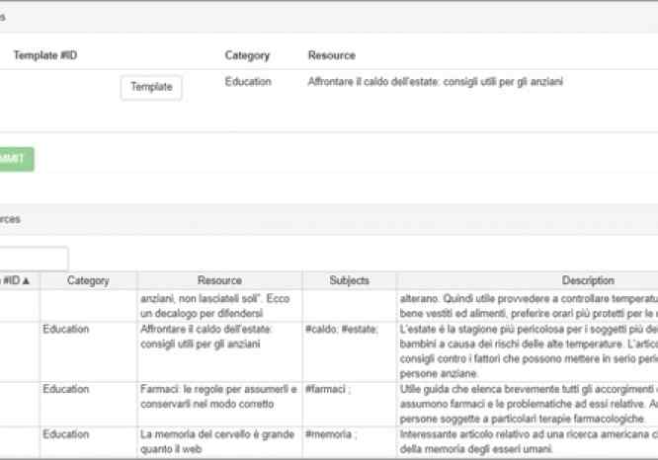658x460 pixels.
Task: Click the search input above the table
Action: (x=34, y=259)
